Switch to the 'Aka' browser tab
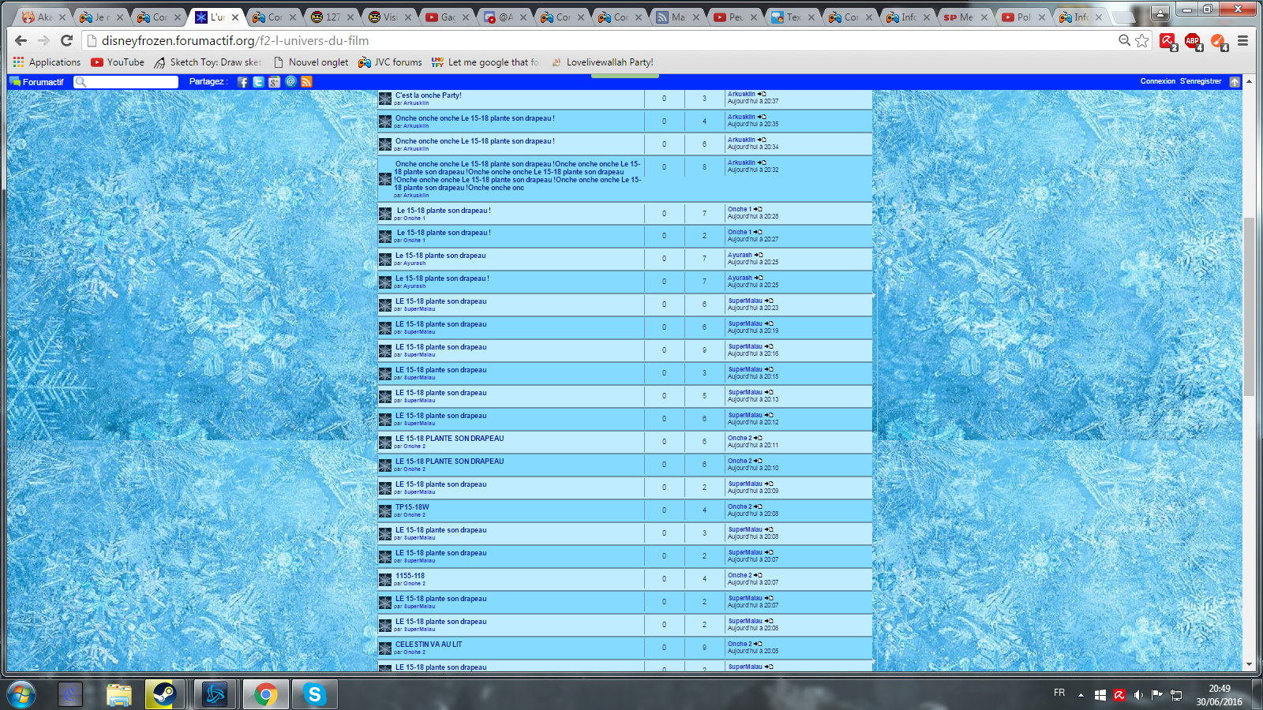Viewport: 1263px width, 710px height. tap(45, 17)
